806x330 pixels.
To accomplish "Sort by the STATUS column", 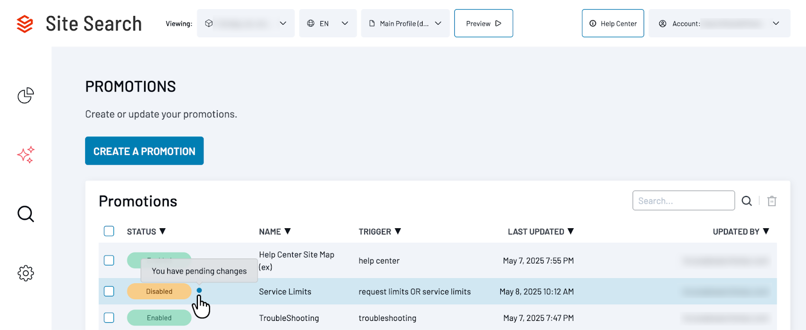I will (x=146, y=232).
